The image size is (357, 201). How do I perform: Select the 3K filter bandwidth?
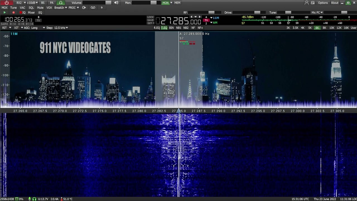pos(288,28)
